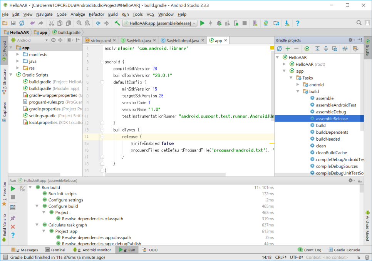Click the Undo arrow icon

(32, 23)
